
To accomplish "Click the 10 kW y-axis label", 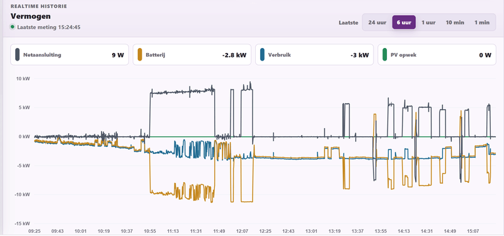I will 23,78.
